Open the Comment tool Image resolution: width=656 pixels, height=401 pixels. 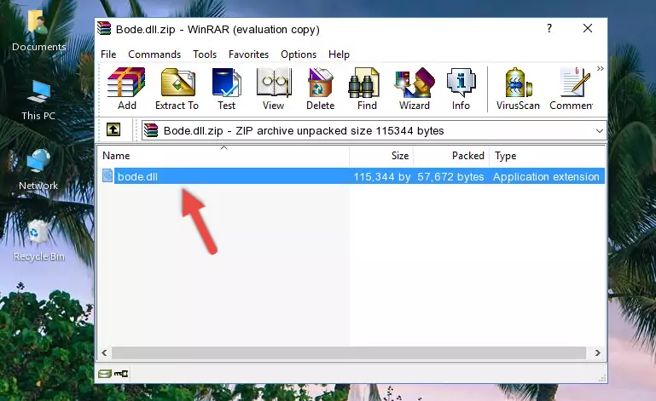click(572, 89)
